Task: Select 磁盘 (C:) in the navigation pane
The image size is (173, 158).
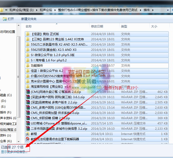Action: (6, 95)
